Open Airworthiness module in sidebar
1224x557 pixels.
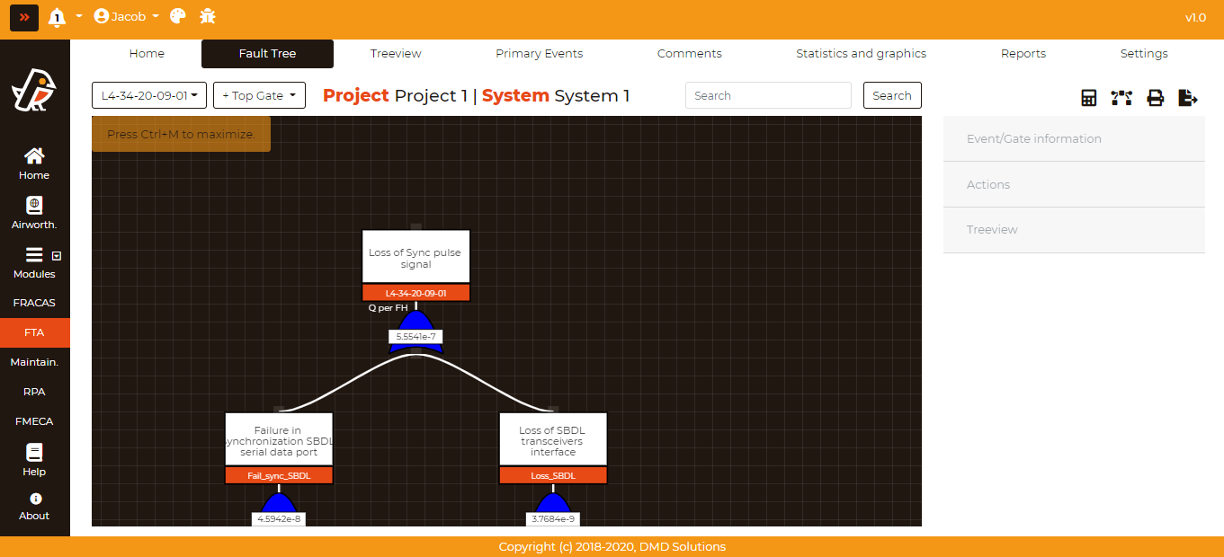click(x=34, y=213)
